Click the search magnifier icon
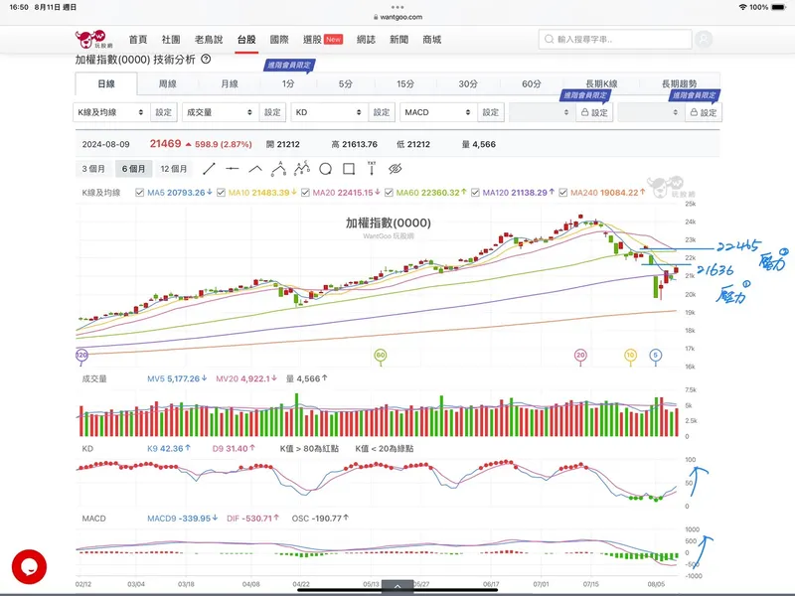The height and width of the screenshot is (596, 795). tap(550, 39)
